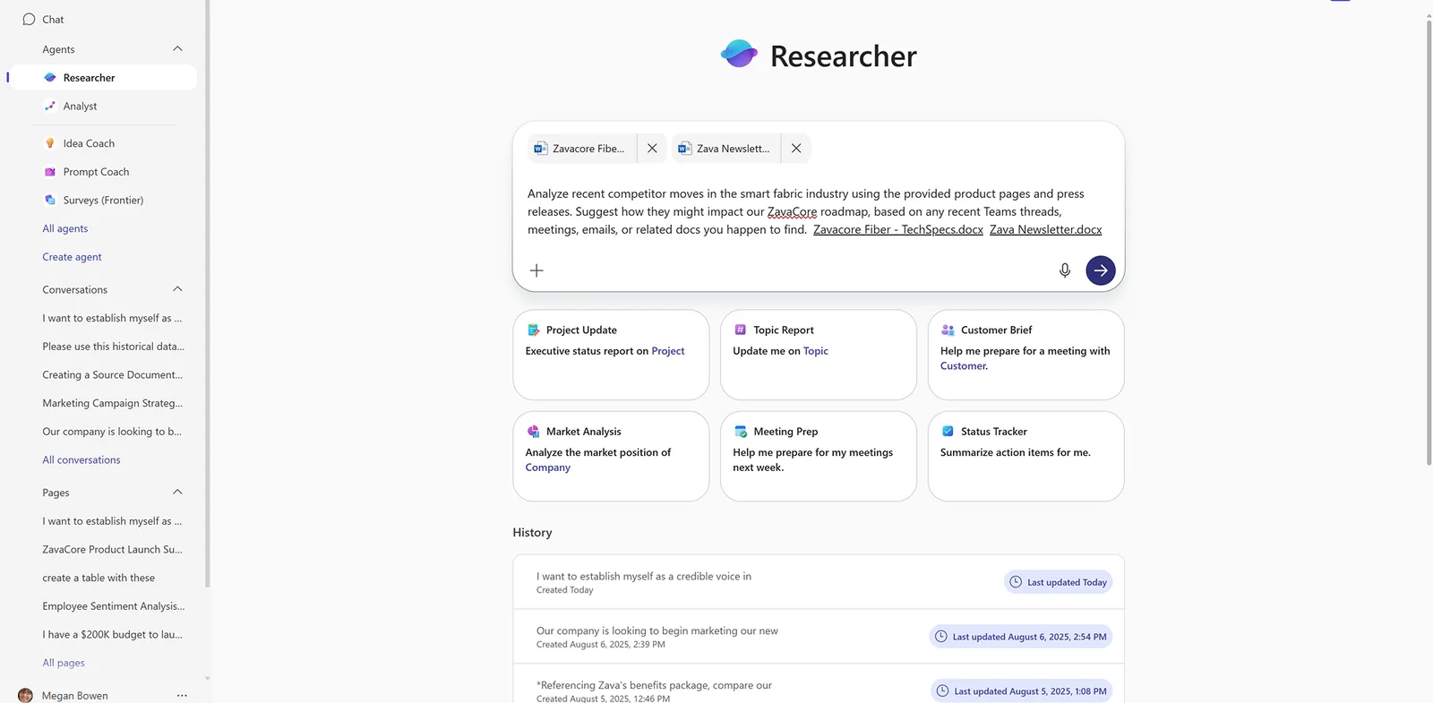Select the Status Tracker prompt card
This screenshot has width=1433, height=703.
tap(1026, 456)
